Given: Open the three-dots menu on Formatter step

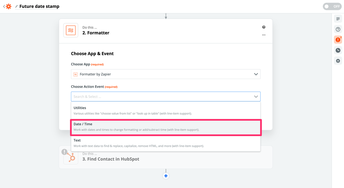Looking at the screenshot, I should 264,35.
